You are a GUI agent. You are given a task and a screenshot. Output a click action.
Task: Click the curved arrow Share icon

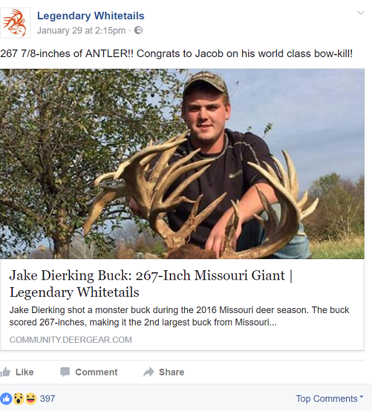click(x=149, y=372)
